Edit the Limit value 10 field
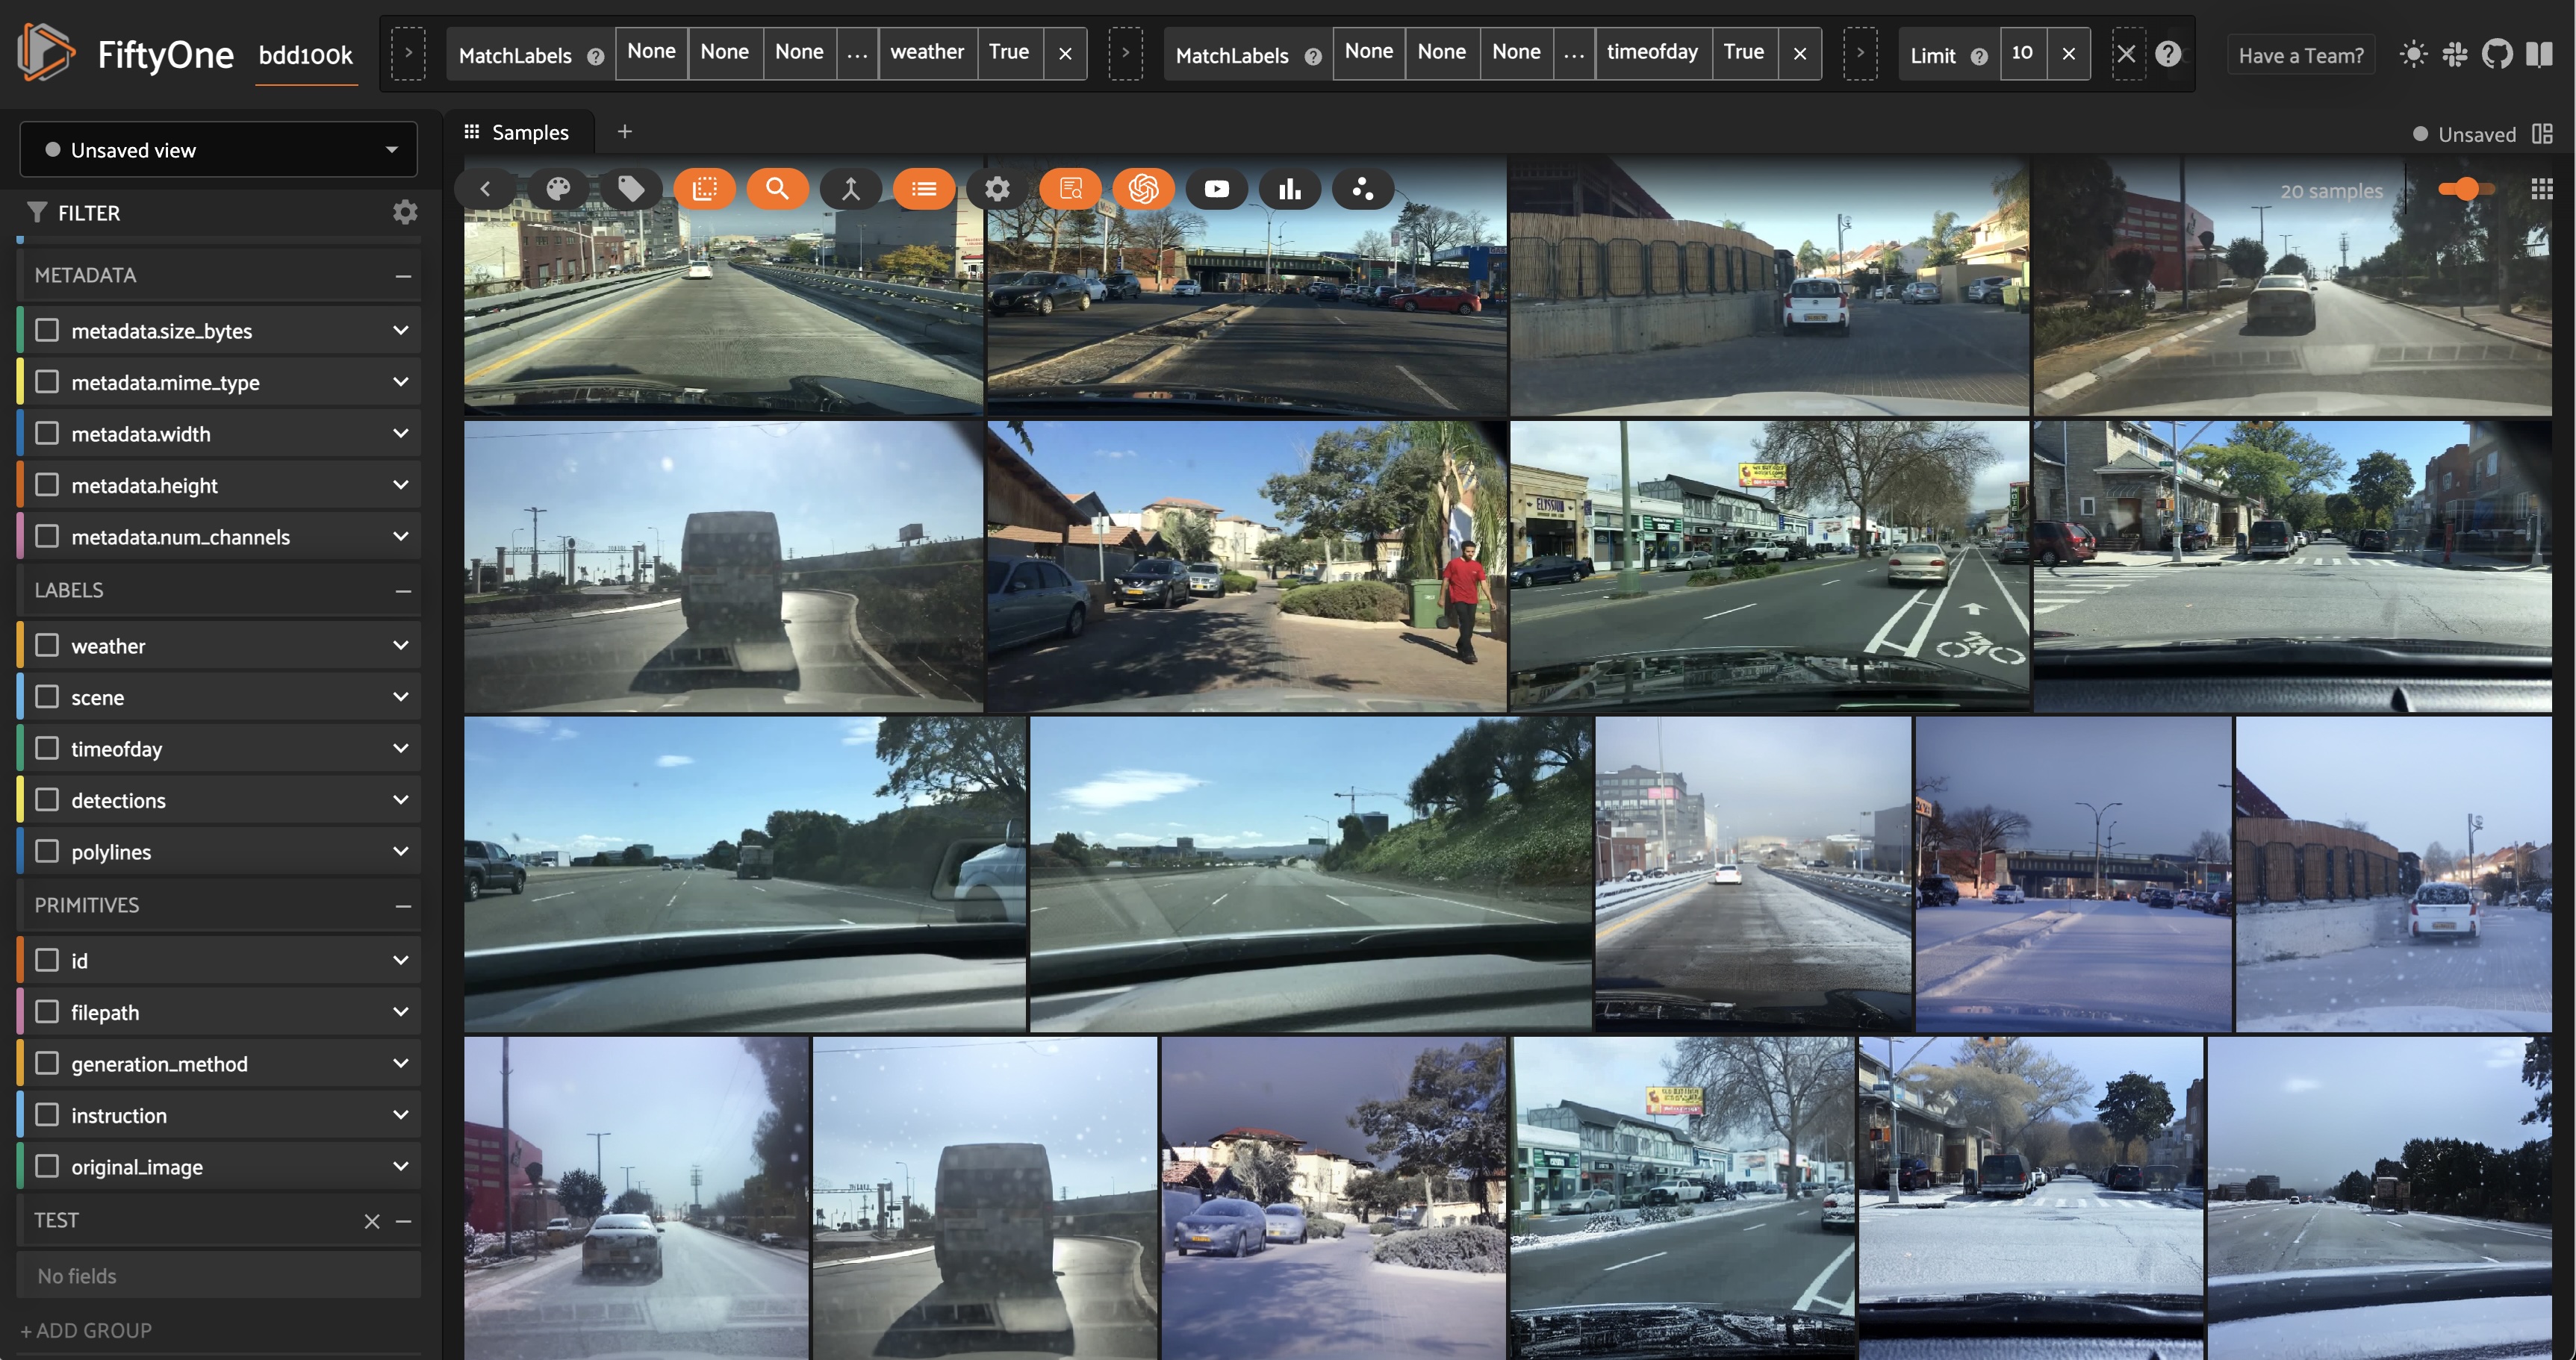The image size is (2576, 1360). 2022,52
